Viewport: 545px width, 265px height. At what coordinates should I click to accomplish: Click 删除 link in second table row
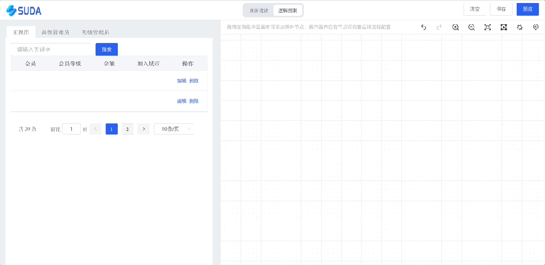(x=194, y=101)
